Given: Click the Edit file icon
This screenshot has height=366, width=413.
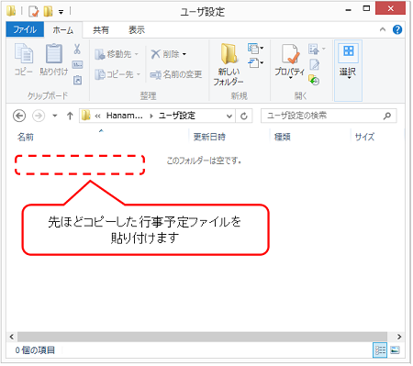Looking at the screenshot, I should [x=314, y=64].
